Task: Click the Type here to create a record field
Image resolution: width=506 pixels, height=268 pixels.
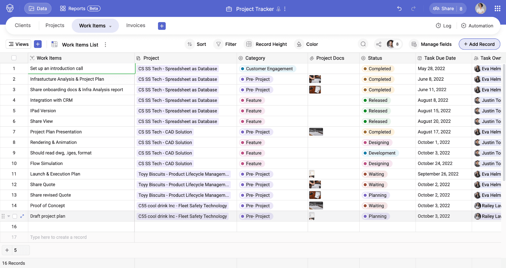Action: coord(58,237)
